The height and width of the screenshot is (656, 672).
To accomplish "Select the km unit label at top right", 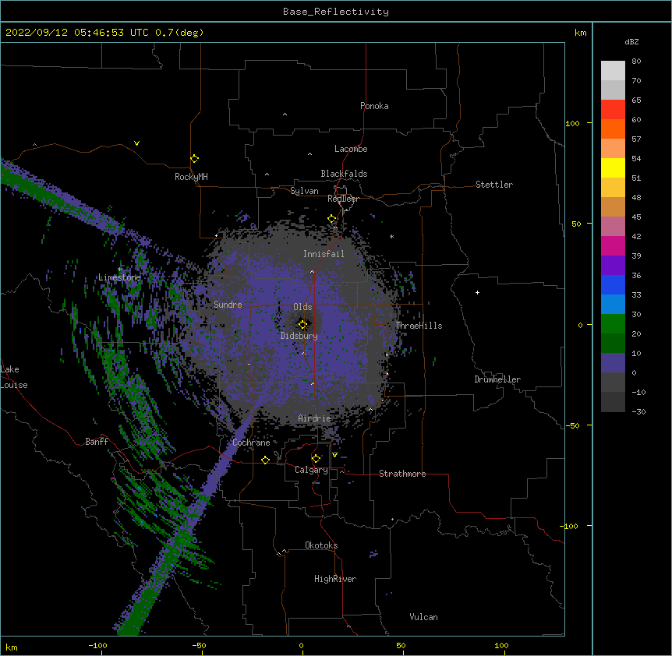I will [x=580, y=33].
